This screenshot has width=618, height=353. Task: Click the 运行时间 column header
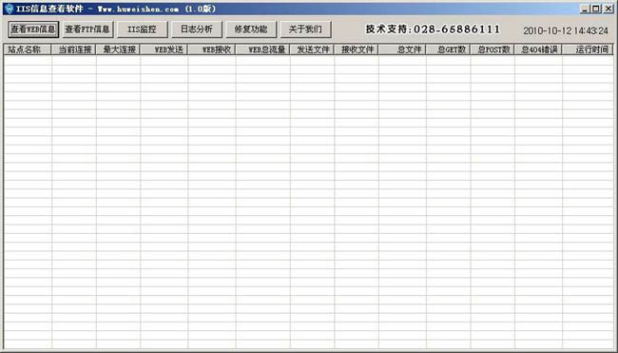[588, 49]
